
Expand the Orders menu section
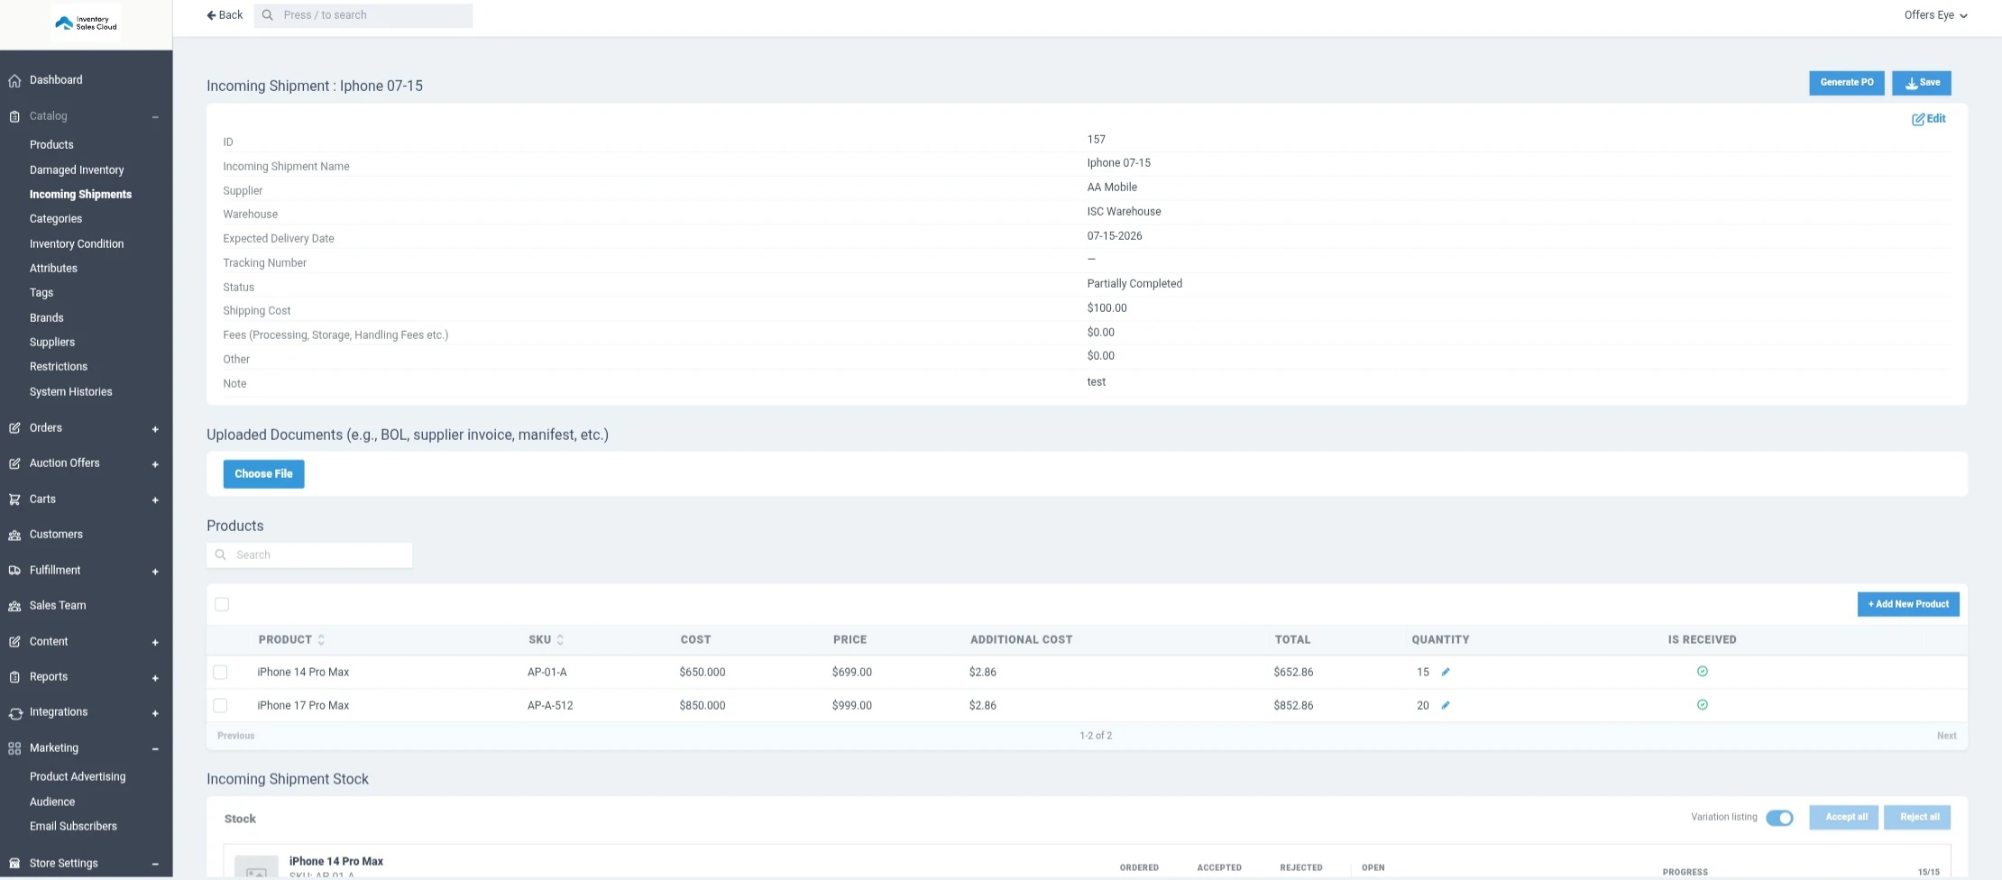point(155,429)
